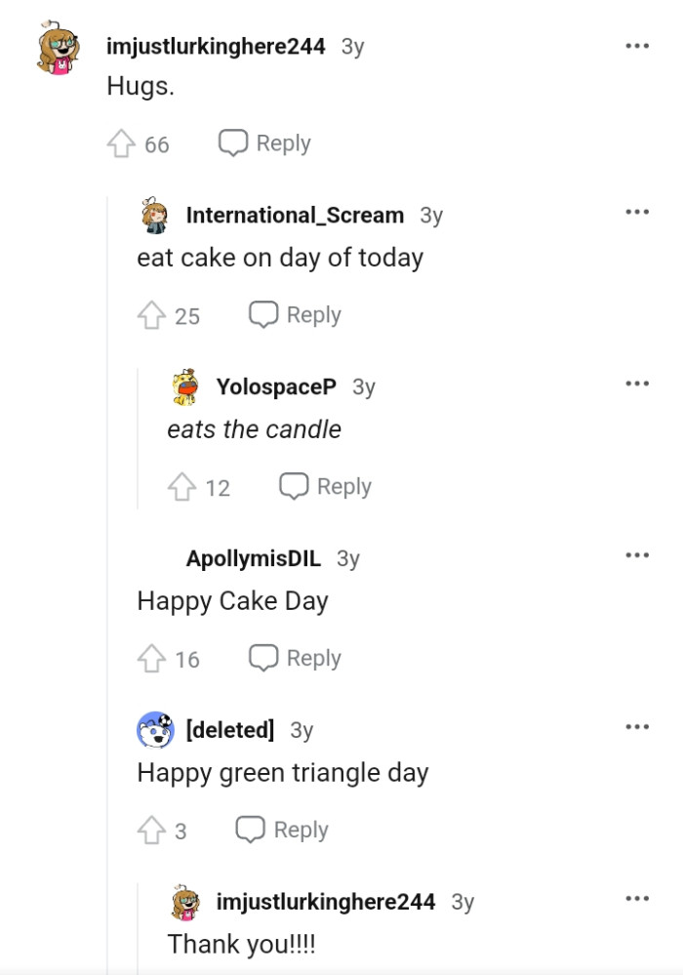Open the overflow menu on ApollymisDIL's comment
This screenshot has height=975, width=683.
[x=637, y=554]
